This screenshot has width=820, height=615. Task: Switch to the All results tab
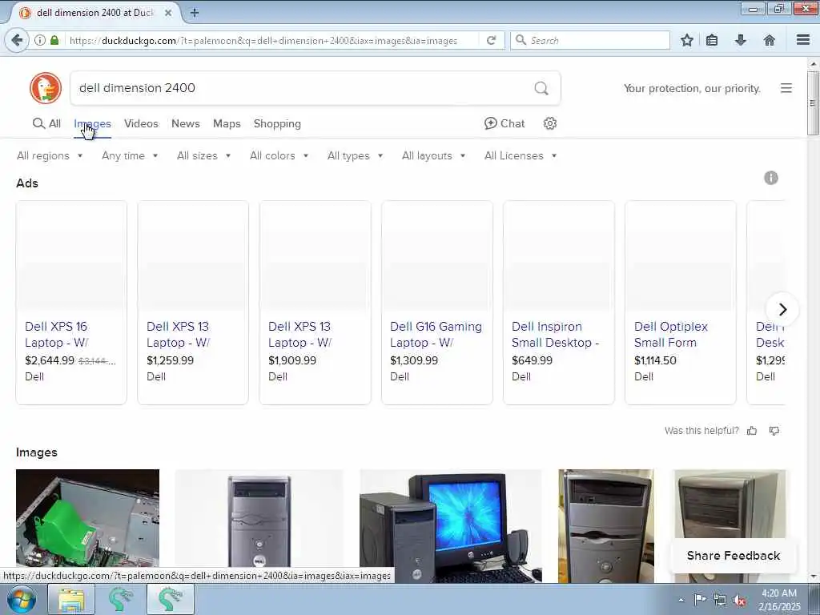click(x=46, y=123)
